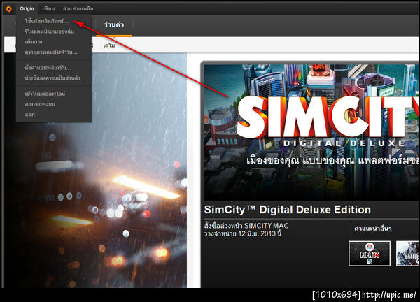Click the SimCity Digital Deluxe banner image
420x302 pixels.
pyautogui.click(x=311, y=132)
